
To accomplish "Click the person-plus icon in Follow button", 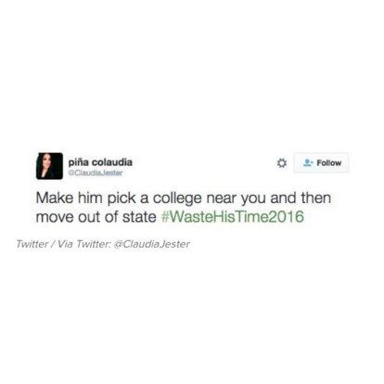I will (x=308, y=162).
